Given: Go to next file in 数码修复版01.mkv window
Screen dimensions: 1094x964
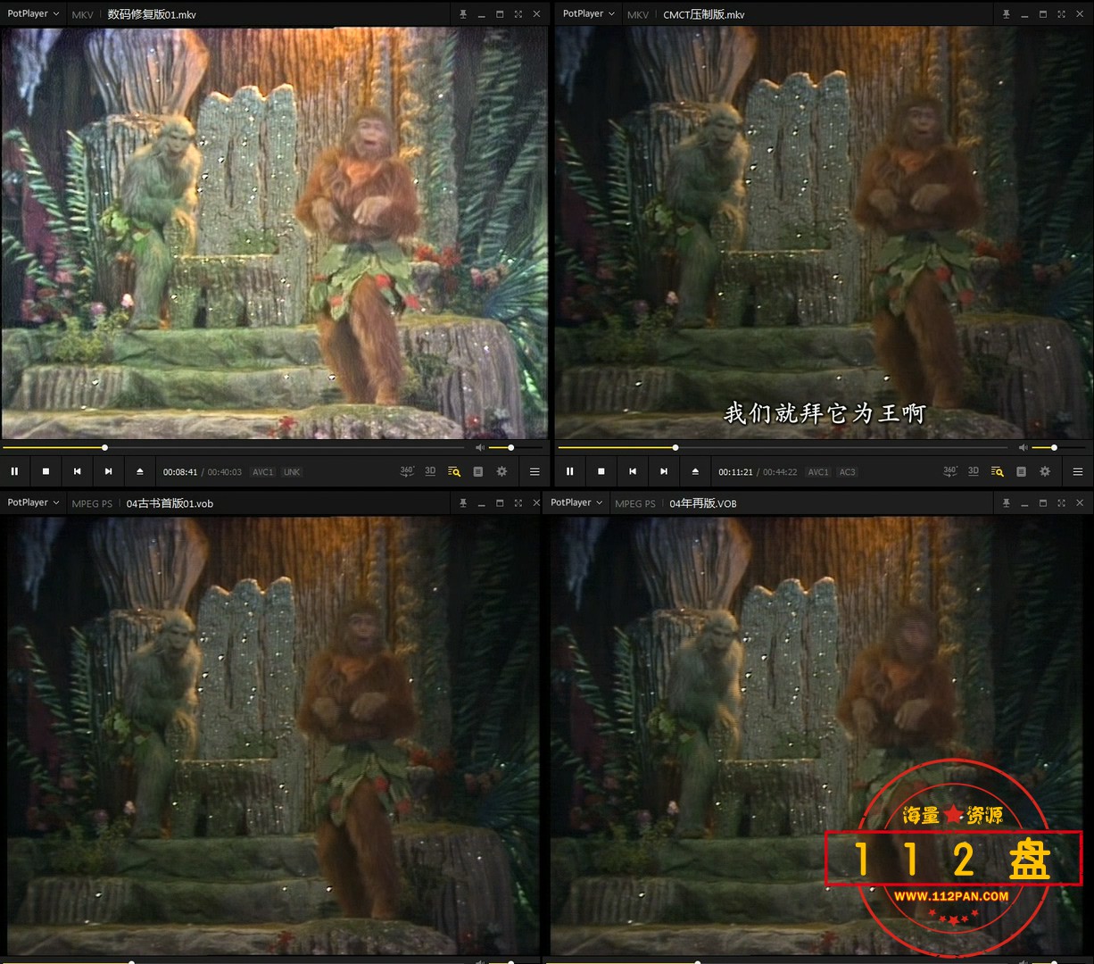Looking at the screenshot, I should tap(108, 471).
